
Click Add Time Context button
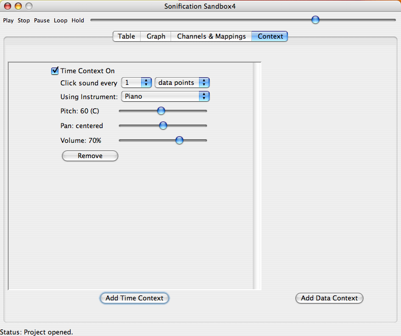pyautogui.click(x=135, y=298)
